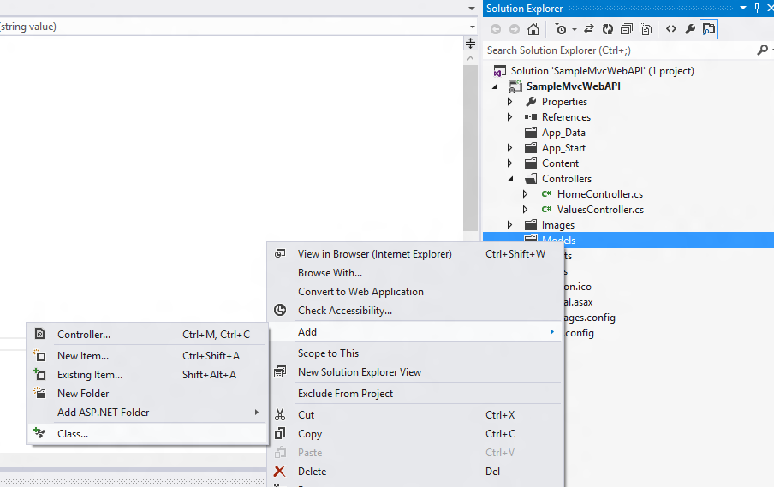774x487 pixels.
Task: Click the Search Solution Explorer field
Action: [620, 50]
